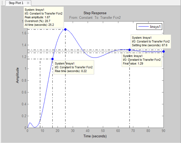Viewport: 181px width, 143px height.
Task: Click the rise time marker dot
Action: 53,59
